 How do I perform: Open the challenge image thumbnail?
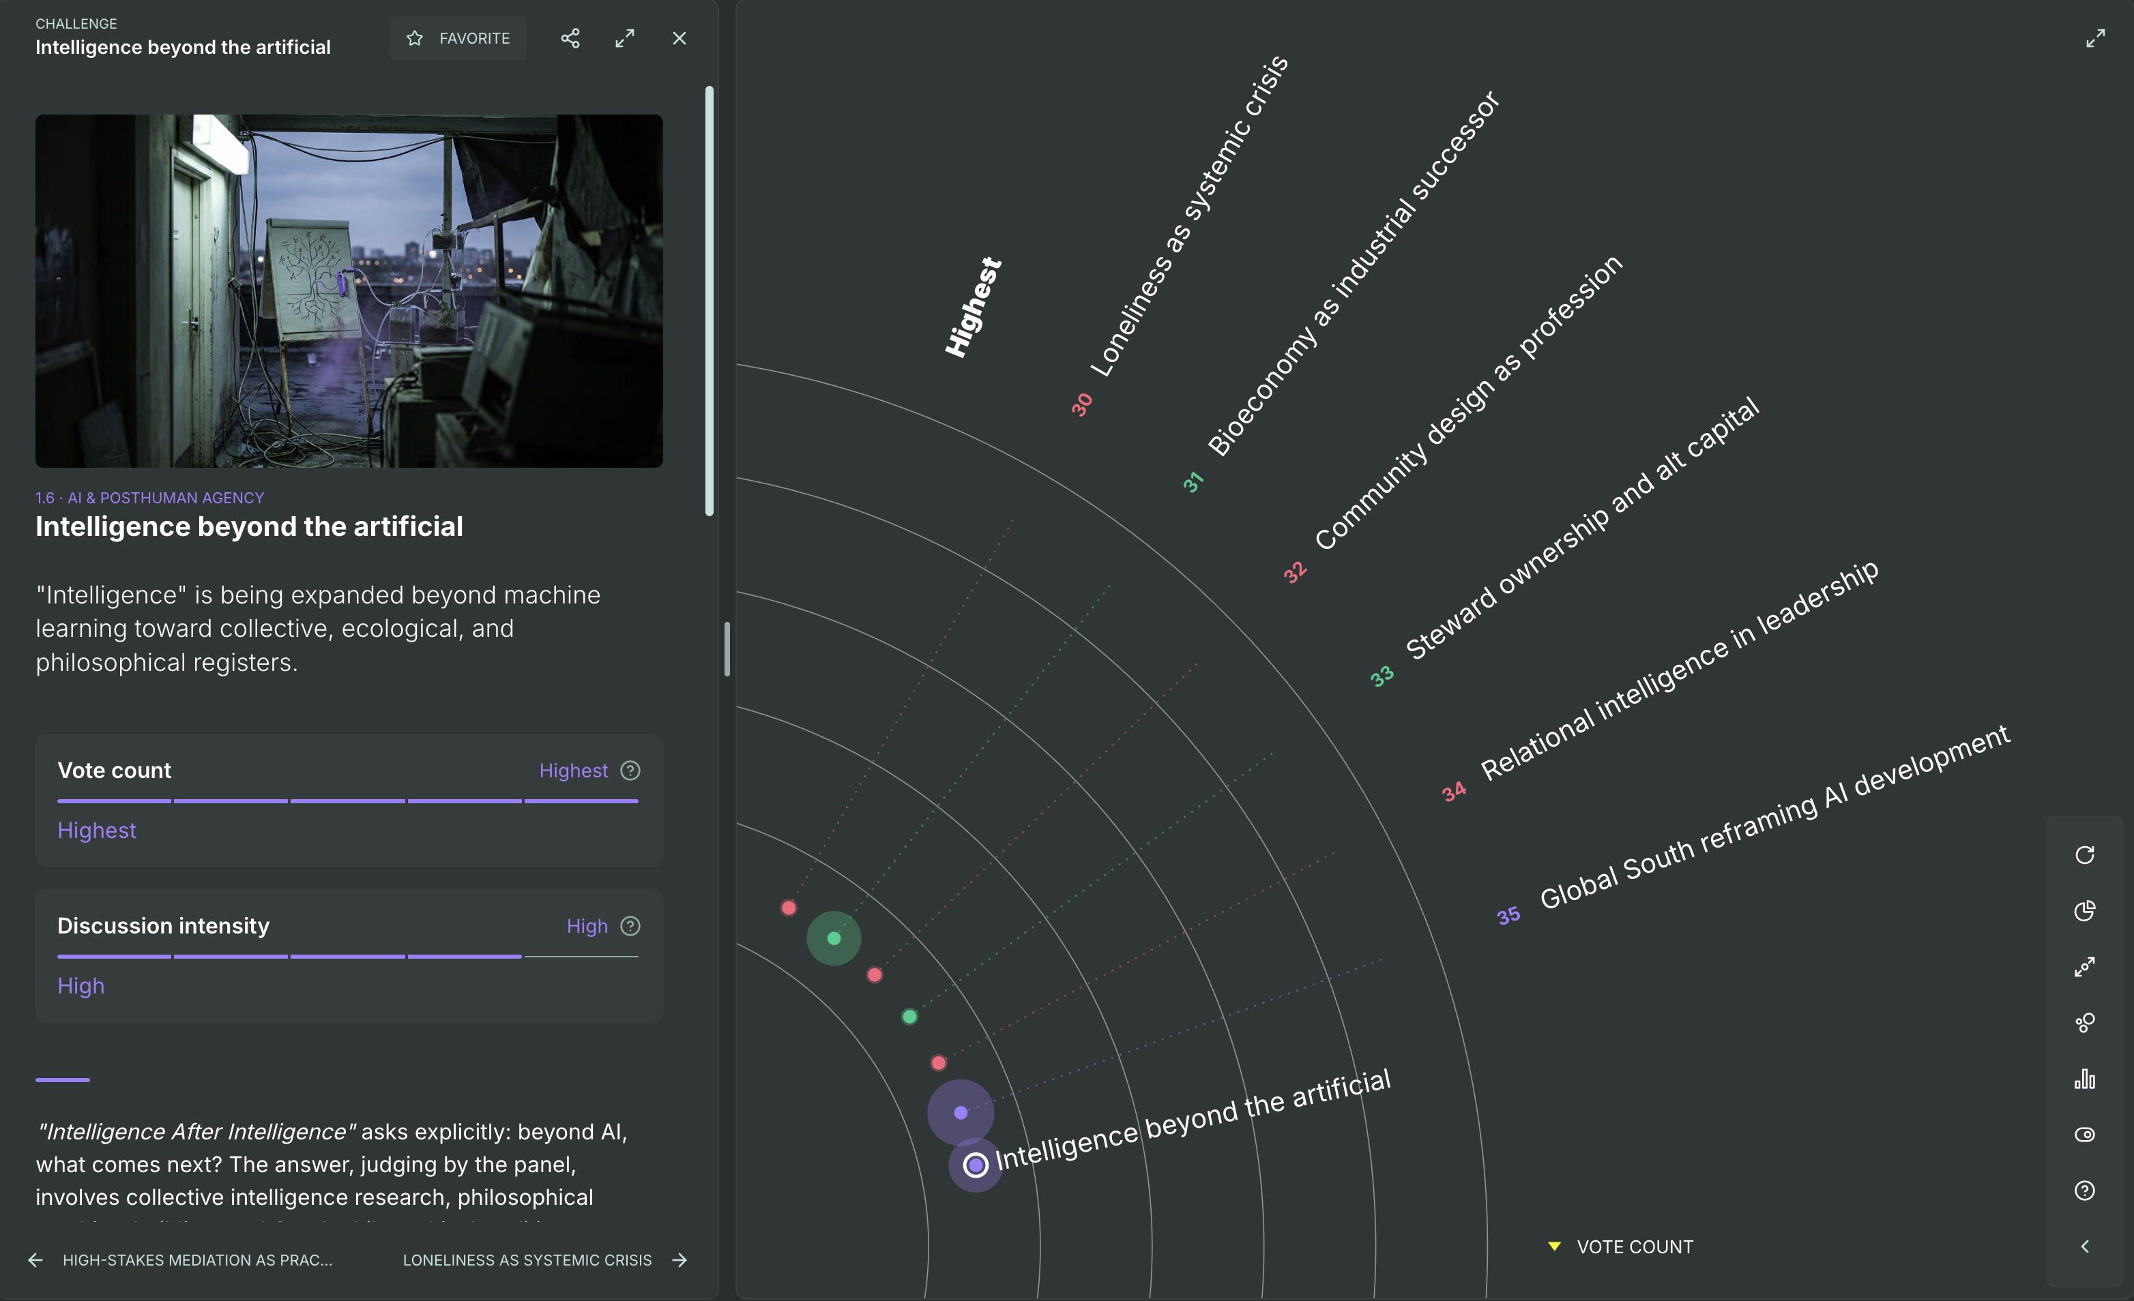349,291
